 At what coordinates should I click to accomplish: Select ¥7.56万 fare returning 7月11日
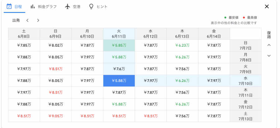point(182,93)
